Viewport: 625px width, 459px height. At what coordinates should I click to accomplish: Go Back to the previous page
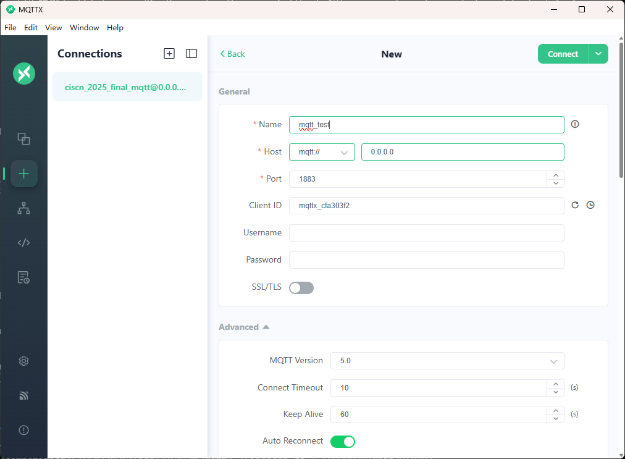[x=233, y=54]
